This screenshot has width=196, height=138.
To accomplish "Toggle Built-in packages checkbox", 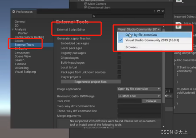I will [119, 62].
